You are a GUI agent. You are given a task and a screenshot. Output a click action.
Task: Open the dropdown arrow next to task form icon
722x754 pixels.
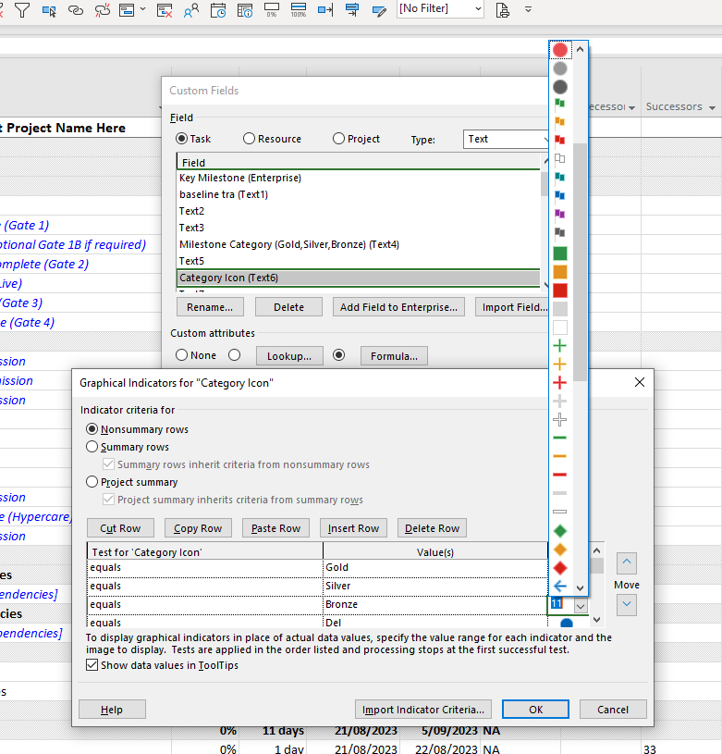coord(142,9)
